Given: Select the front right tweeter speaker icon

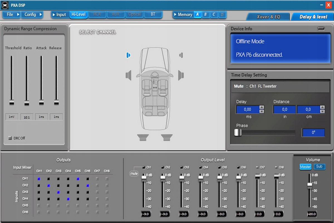Looking at the screenshot, I should (181, 55).
